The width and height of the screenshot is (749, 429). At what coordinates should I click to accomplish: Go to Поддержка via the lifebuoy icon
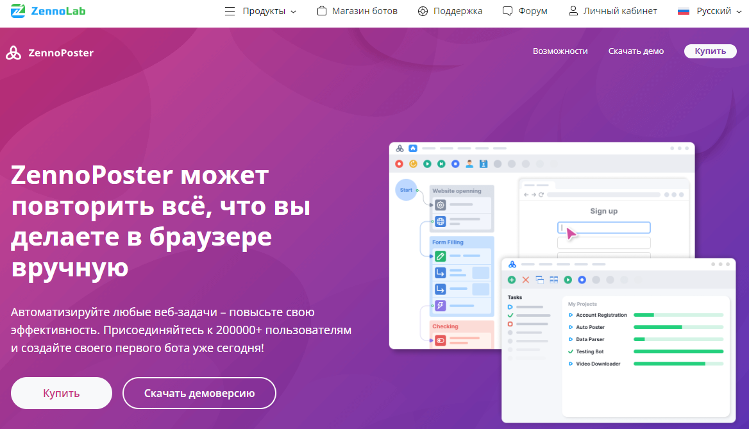click(450, 11)
